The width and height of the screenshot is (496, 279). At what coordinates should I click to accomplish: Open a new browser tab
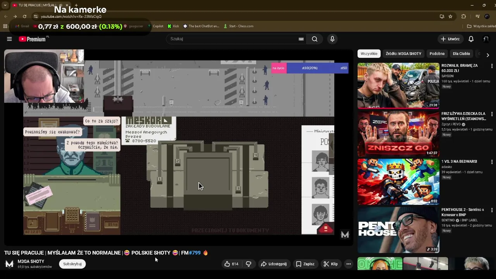click(x=76, y=5)
